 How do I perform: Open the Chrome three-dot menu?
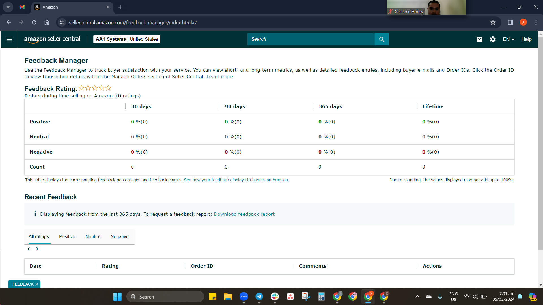(536, 22)
